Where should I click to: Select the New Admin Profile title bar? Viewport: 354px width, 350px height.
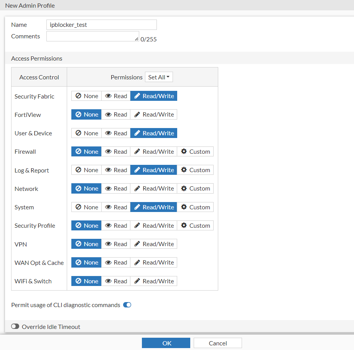30,5
